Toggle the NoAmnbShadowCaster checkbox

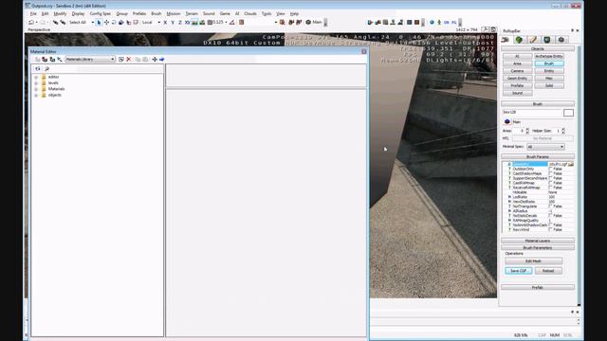coord(550,224)
